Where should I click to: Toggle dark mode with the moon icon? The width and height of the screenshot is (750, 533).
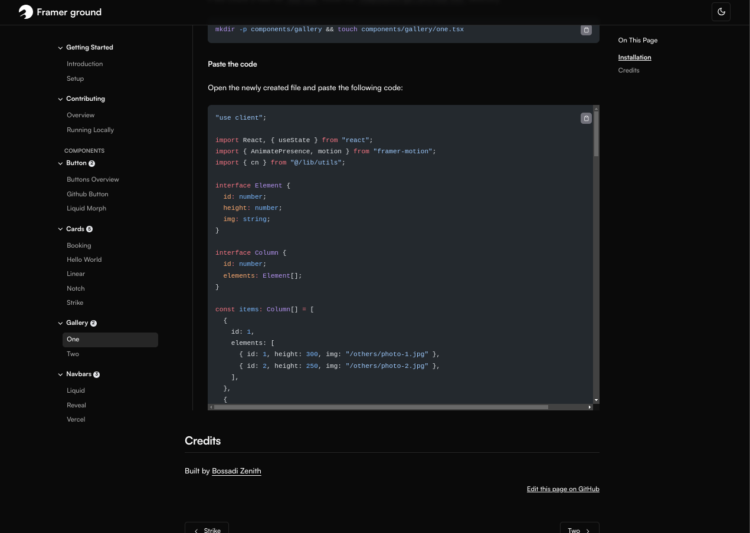point(721,12)
